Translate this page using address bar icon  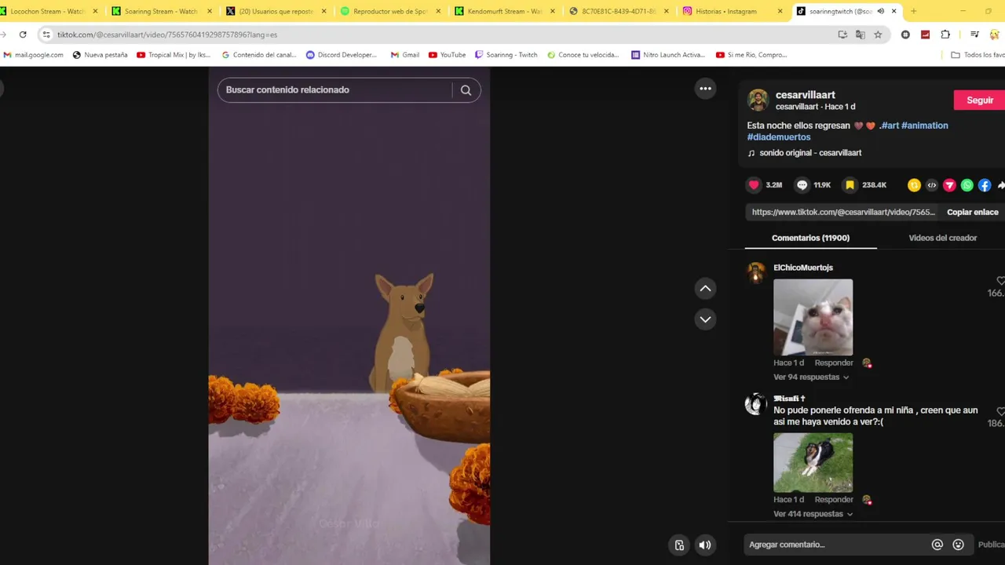[861, 35]
